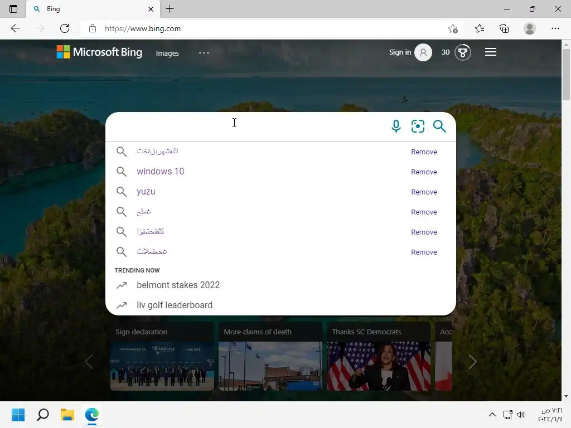
Task: Open the taskbar clock and date
Action: point(550,415)
